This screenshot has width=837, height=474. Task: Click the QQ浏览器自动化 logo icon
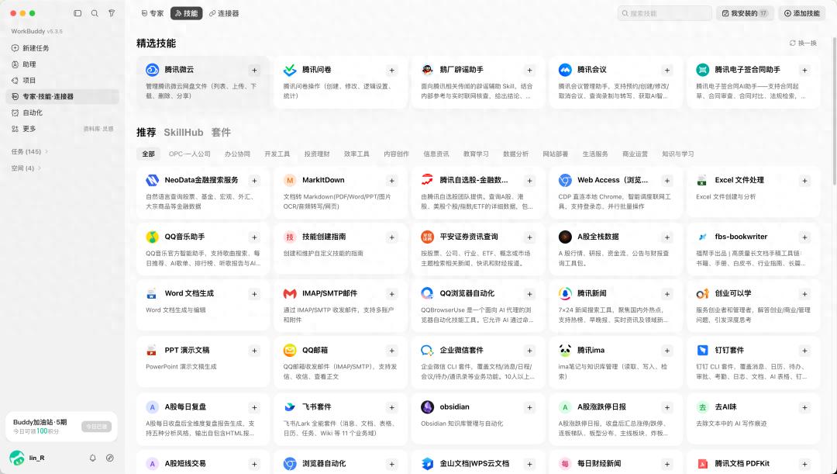[x=427, y=293]
